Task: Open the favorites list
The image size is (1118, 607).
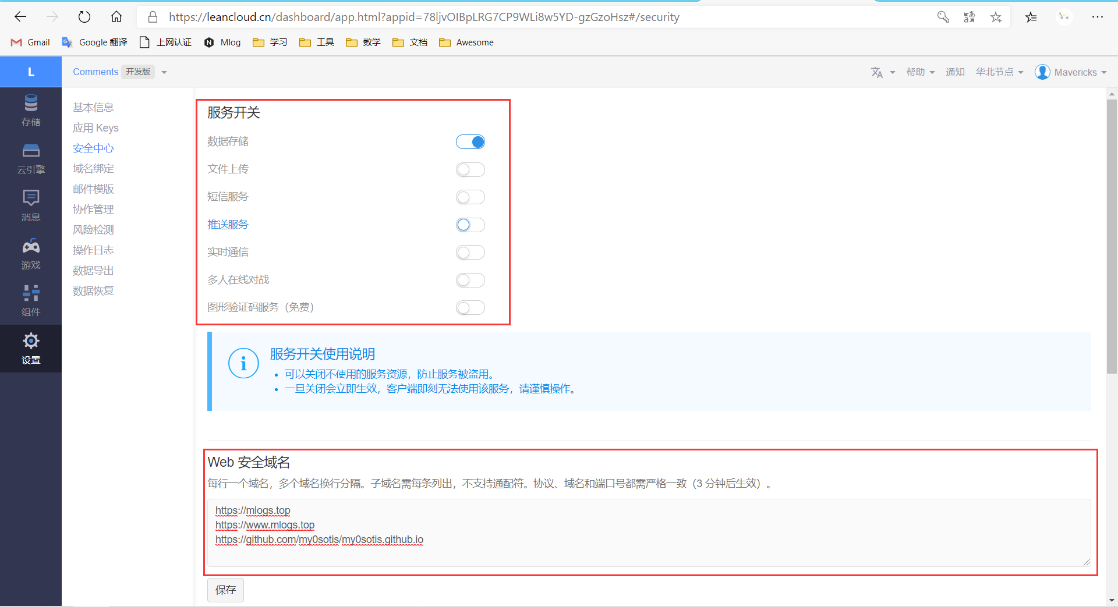Action: pos(1031,17)
